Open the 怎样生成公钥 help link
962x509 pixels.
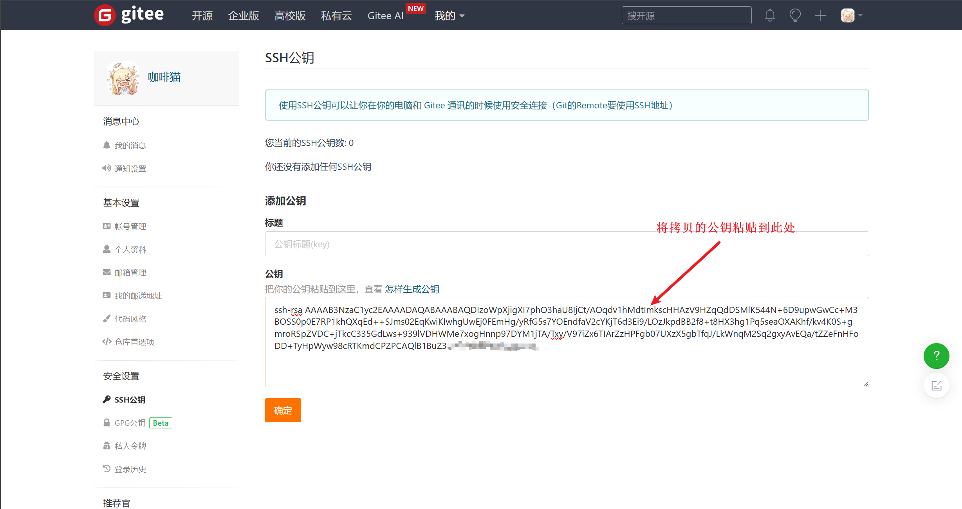pyautogui.click(x=412, y=289)
